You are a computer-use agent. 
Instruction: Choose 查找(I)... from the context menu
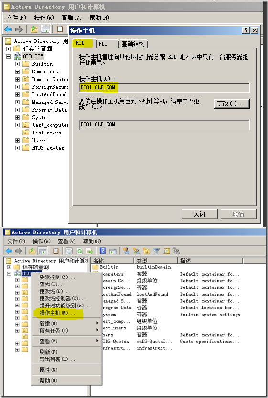click(52, 284)
